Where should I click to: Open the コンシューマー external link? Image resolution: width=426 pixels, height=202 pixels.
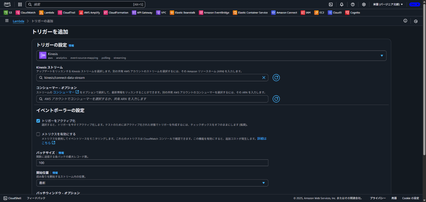pos(66,92)
